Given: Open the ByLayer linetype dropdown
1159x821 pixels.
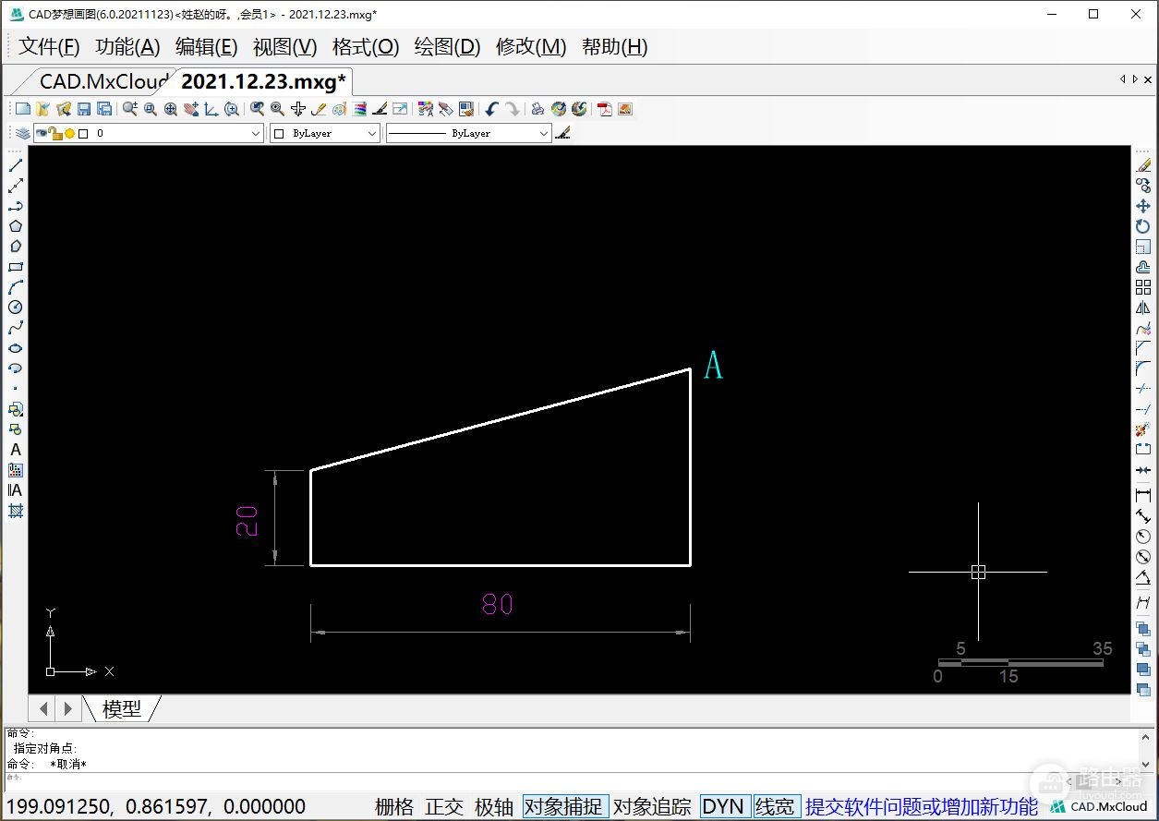Looking at the screenshot, I should tap(543, 134).
